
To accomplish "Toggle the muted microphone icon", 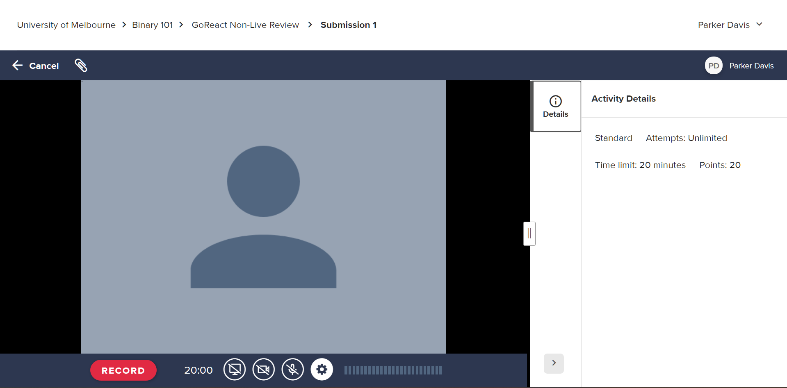I will [293, 370].
